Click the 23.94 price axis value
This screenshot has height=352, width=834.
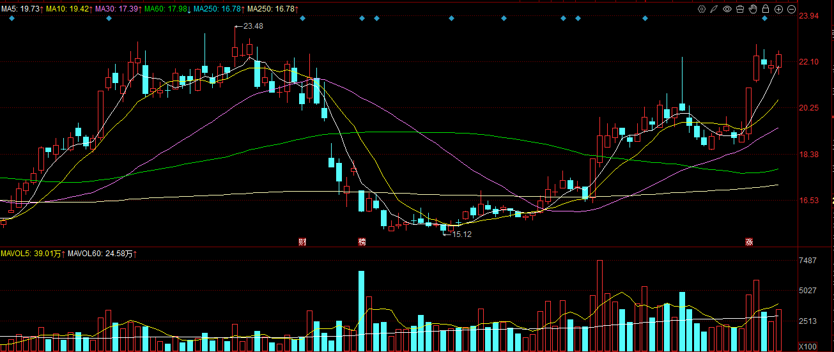pos(809,16)
